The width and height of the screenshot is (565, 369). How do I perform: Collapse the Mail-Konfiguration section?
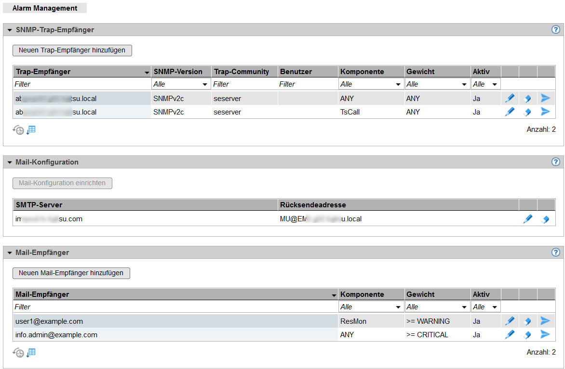point(10,163)
